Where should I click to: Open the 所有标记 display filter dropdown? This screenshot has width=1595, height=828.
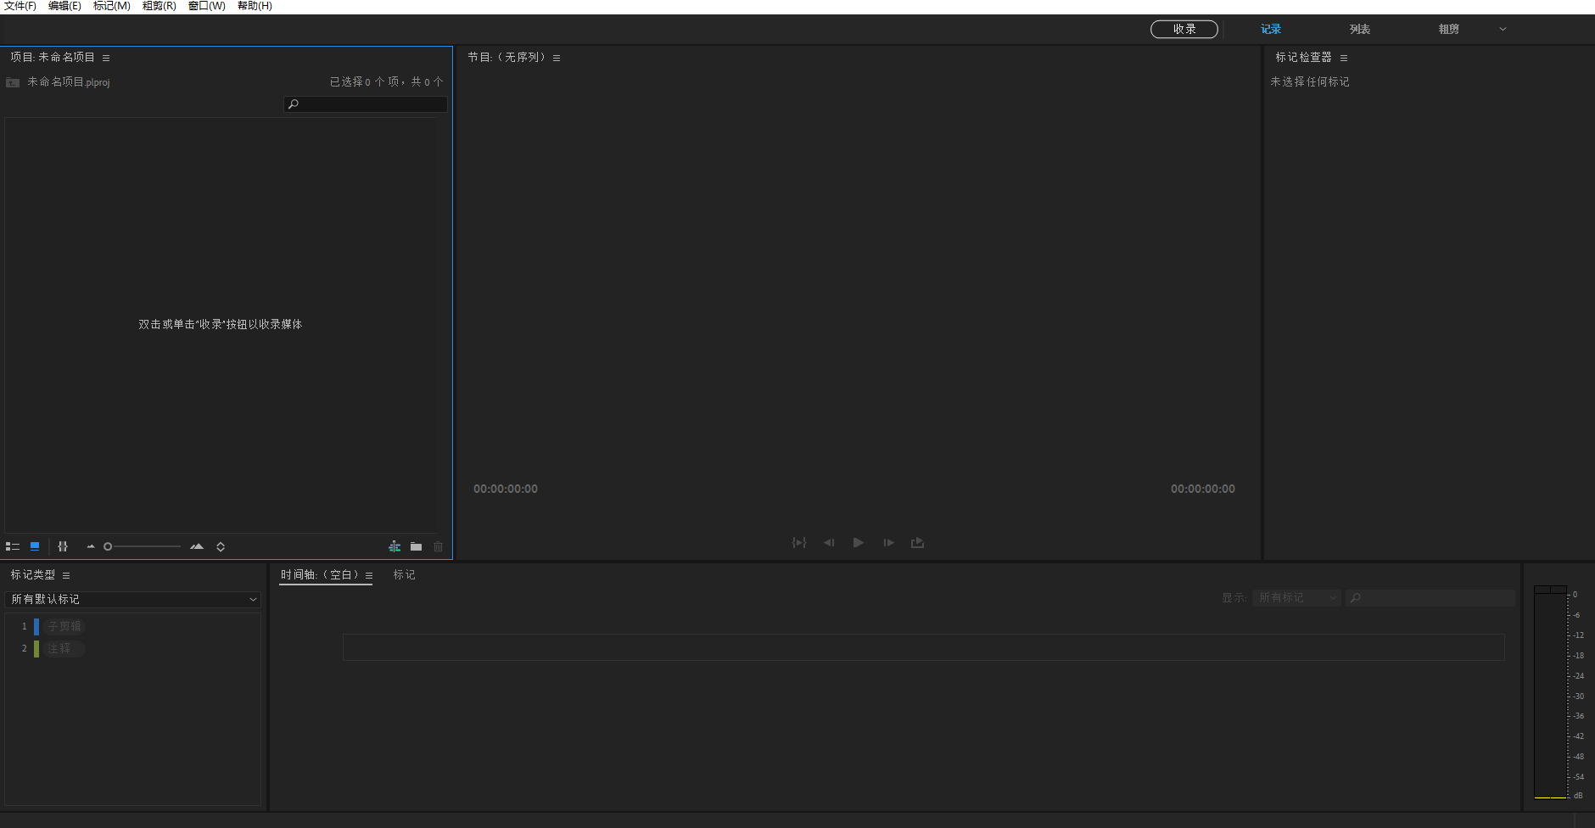pyautogui.click(x=1295, y=597)
